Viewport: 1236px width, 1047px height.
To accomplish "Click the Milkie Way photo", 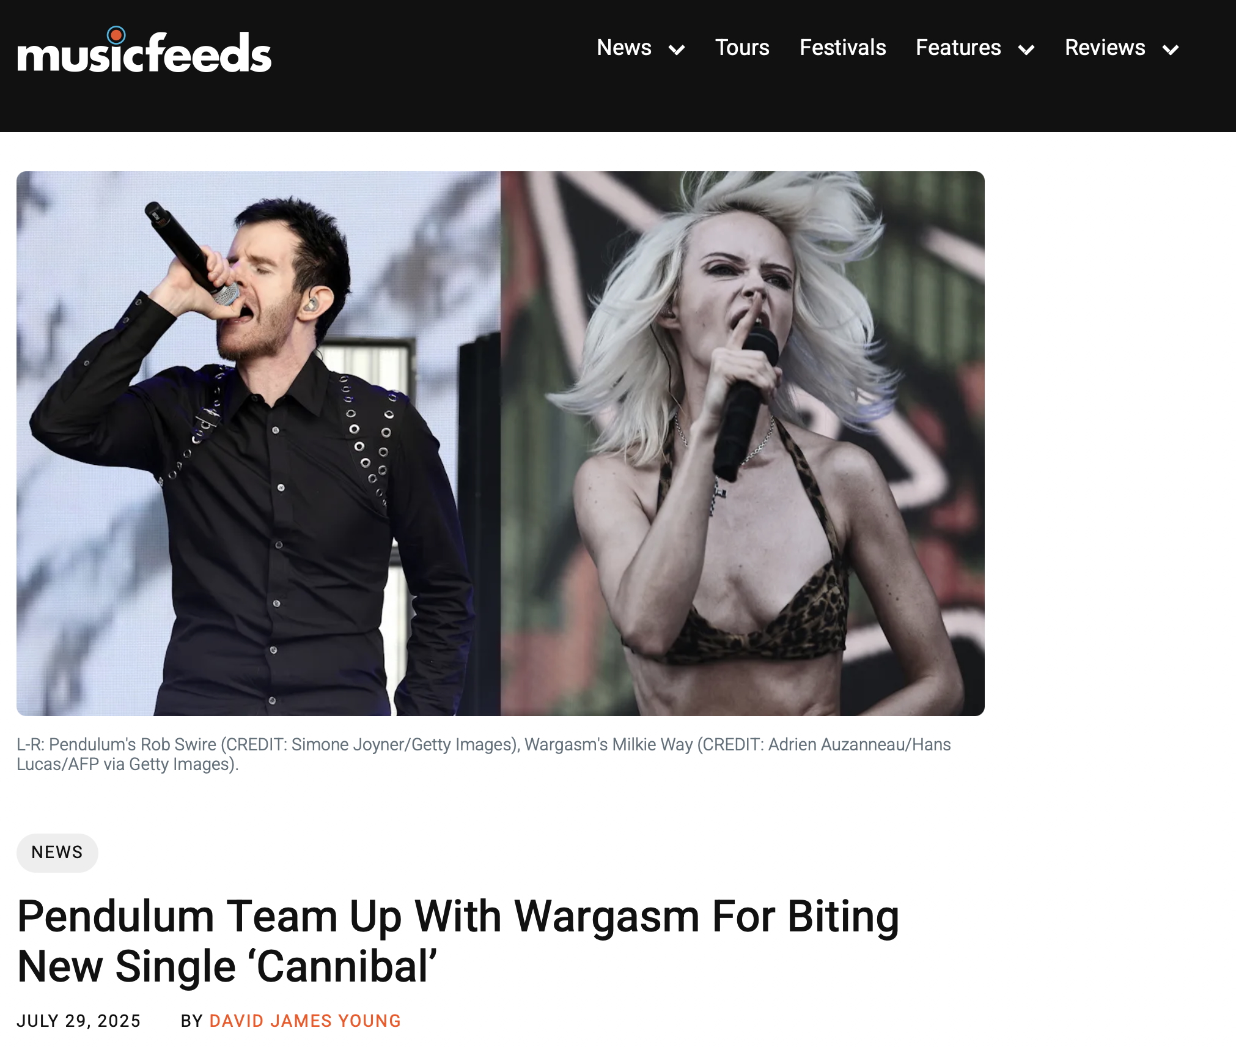I will pyautogui.click(x=743, y=443).
